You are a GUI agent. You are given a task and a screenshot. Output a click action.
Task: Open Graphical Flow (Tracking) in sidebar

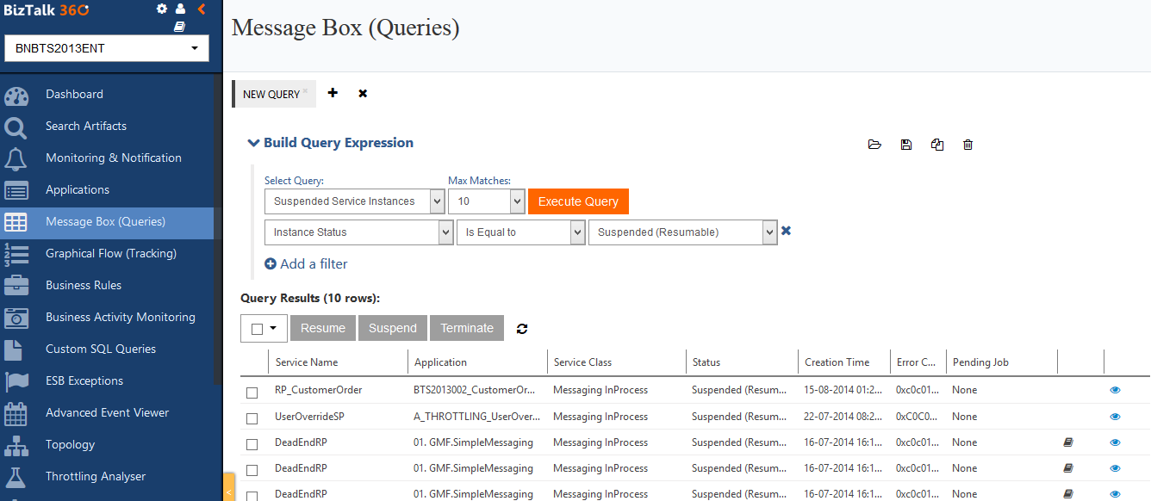(x=110, y=253)
